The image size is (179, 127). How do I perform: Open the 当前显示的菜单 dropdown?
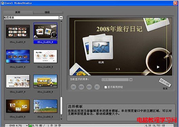coord(131,80)
